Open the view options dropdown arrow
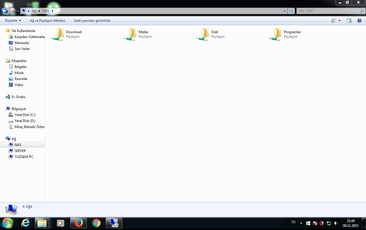The height and width of the screenshot is (230, 366). pyautogui.click(x=339, y=21)
